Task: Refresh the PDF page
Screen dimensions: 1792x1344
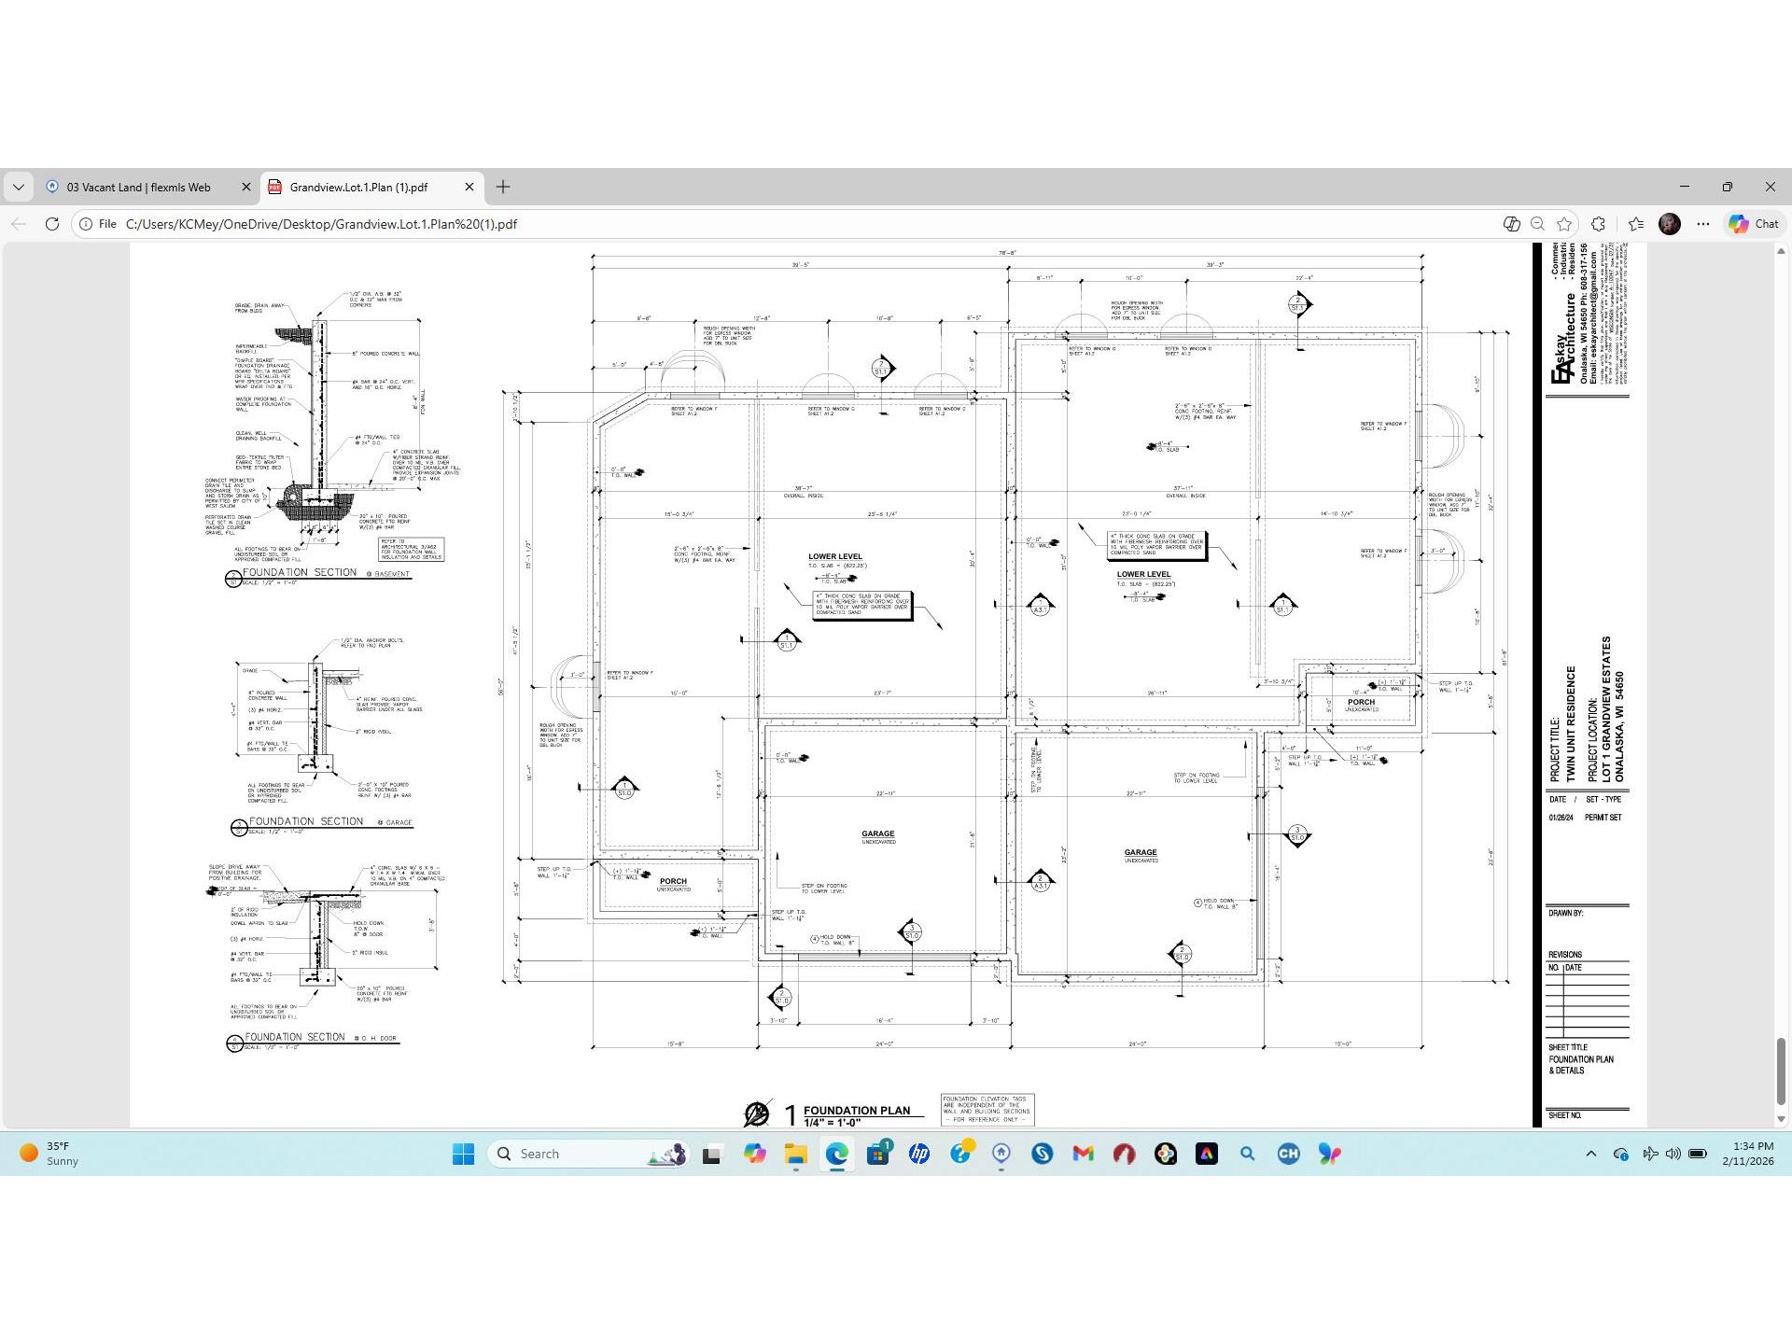Action: point(52,224)
